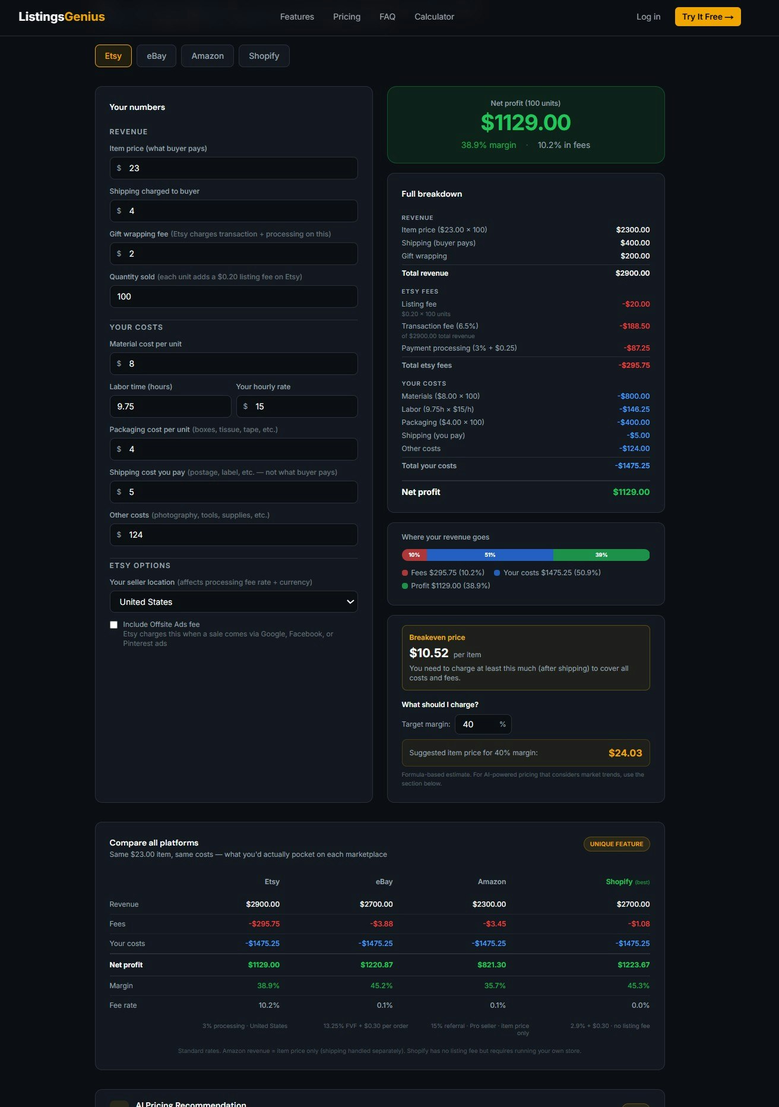Open the Calculator nav link
Image resolution: width=779 pixels, height=1107 pixels.
(x=434, y=17)
